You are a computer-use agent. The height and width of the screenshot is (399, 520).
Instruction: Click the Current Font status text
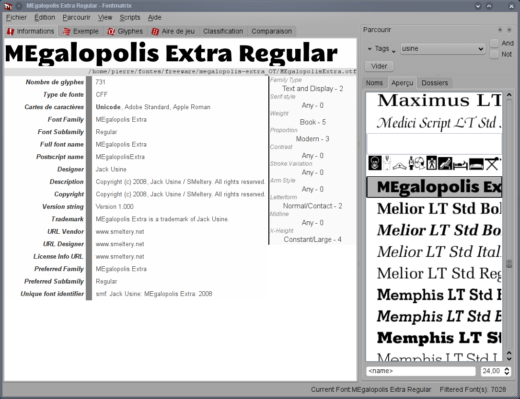(x=371, y=389)
